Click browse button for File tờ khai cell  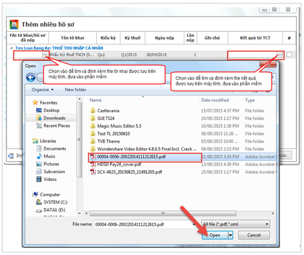click(45, 55)
